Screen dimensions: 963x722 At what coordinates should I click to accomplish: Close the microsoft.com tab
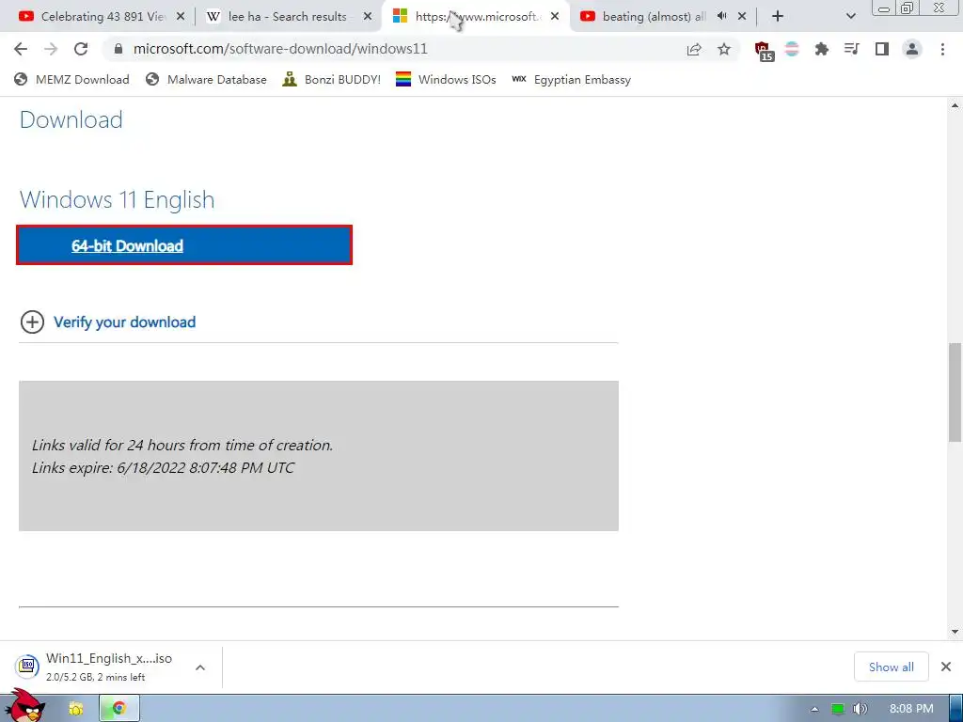coord(555,17)
